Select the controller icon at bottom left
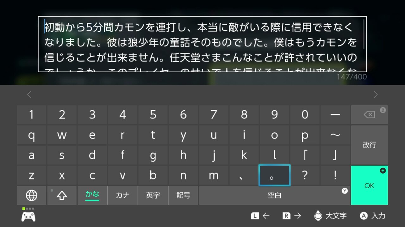 (x=28, y=216)
